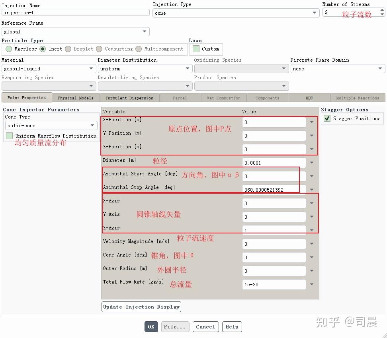Screen dimensions: 387x338
Task: Click the X-Position value field
Action: [274, 122]
